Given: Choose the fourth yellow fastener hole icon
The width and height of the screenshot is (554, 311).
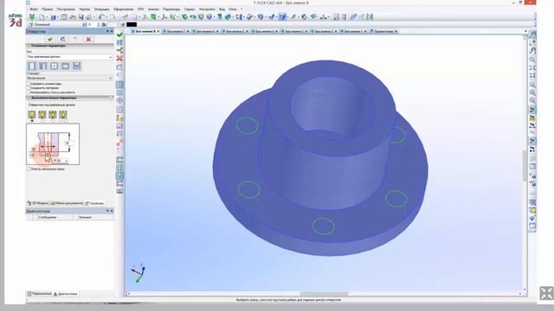Looking at the screenshot, I should pyautogui.click(x=63, y=114).
